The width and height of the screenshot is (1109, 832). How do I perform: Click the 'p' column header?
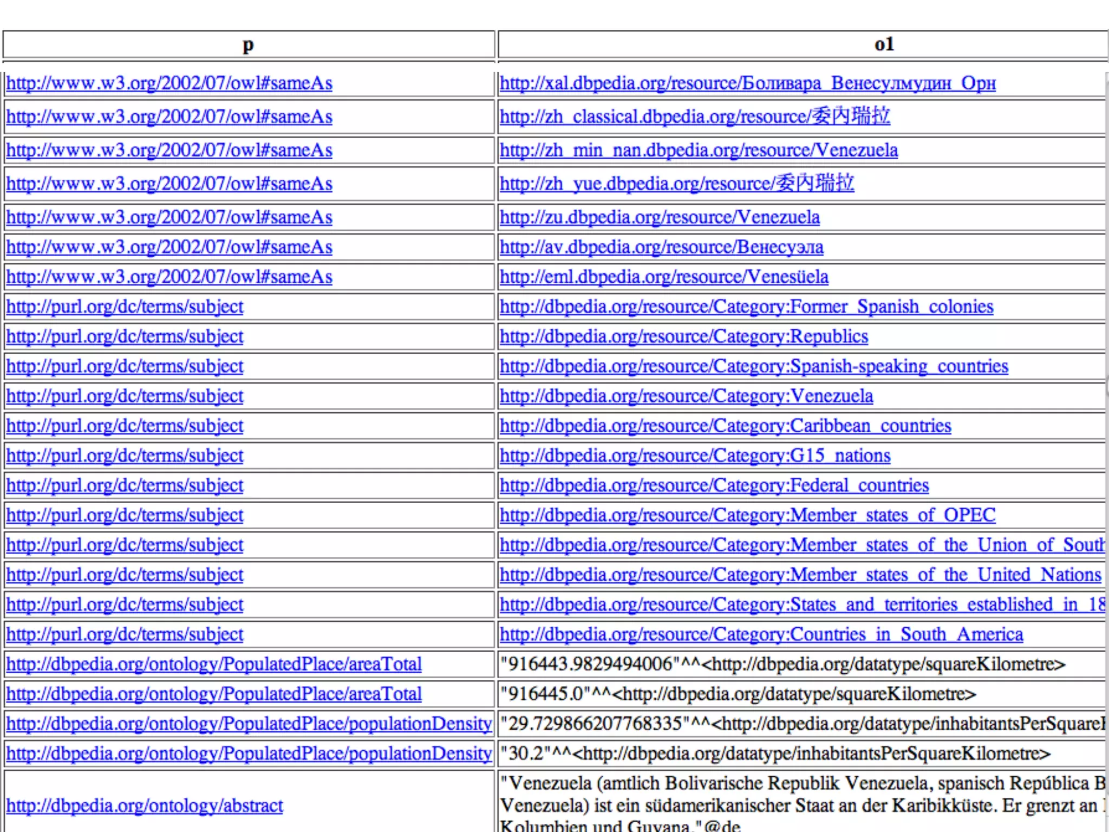(x=248, y=44)
